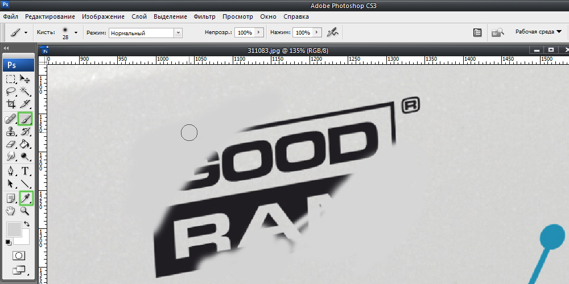Choose the Clone Stamp tool
569x284 pixels.
point(11,131)
